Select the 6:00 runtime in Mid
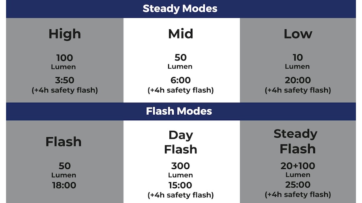Viewport: 362px width, 203px height. click(x=181, y=80)
